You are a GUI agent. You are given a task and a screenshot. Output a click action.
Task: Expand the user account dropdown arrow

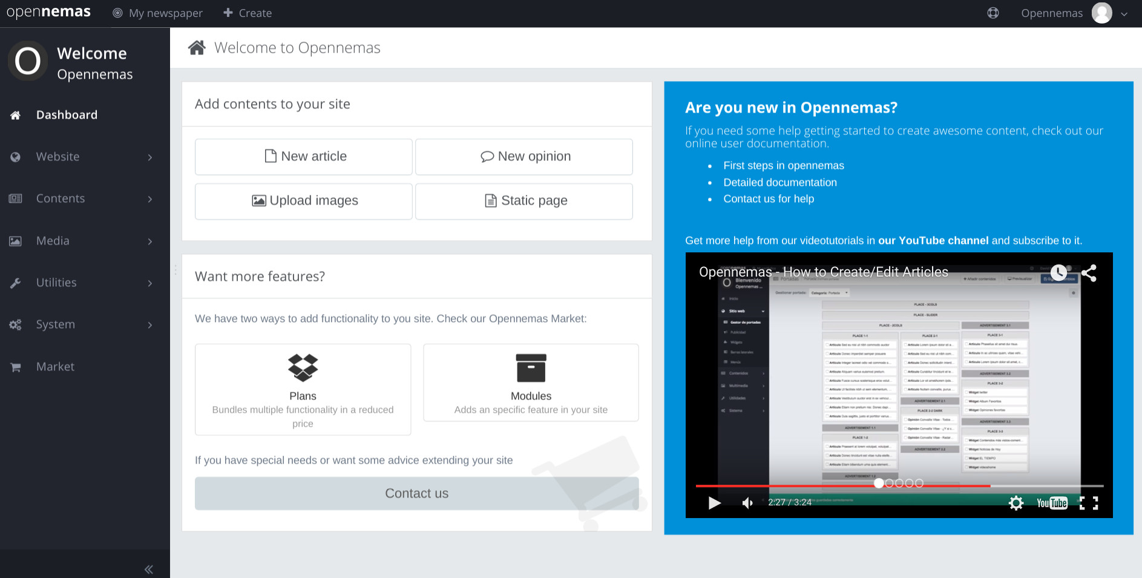[x=1124, y=14]
